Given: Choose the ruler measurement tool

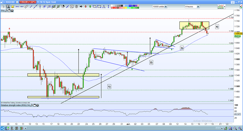Looking at the screenshot, I should (x=26, y=7).
